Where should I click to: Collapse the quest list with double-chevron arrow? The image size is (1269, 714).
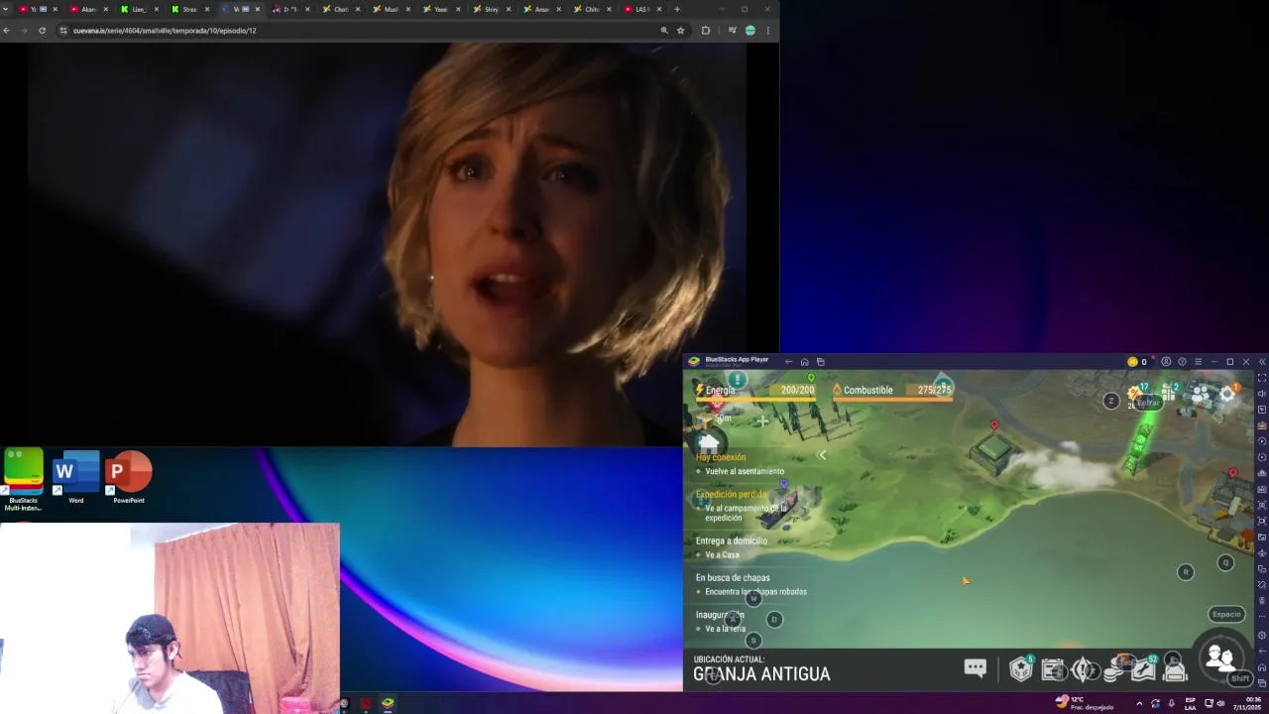coord(821,455)
